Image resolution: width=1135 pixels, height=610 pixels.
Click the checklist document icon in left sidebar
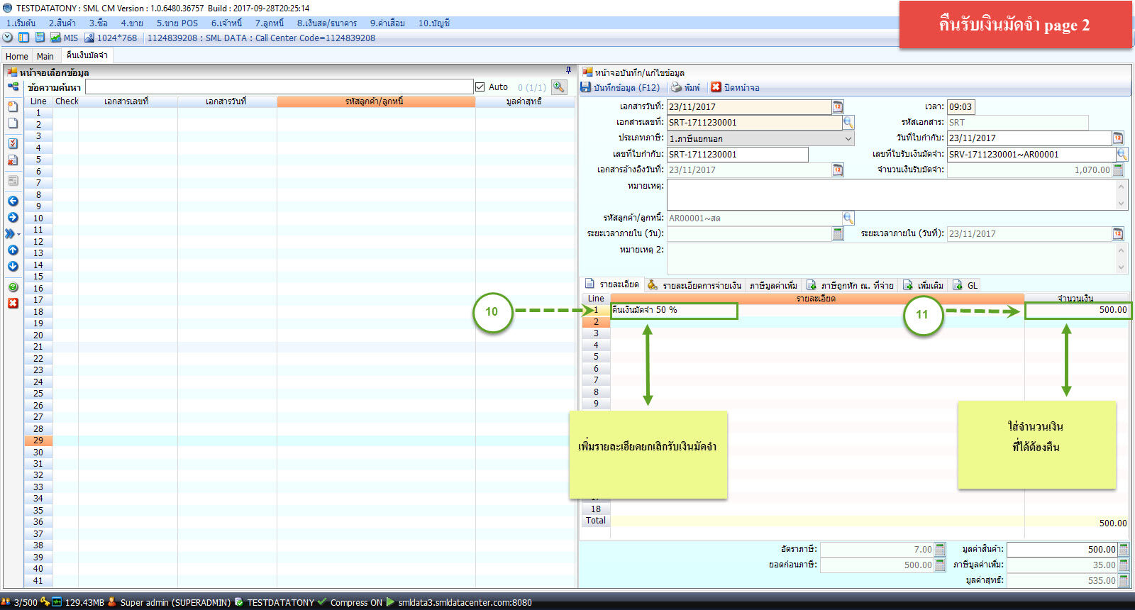tap(13, 143)
